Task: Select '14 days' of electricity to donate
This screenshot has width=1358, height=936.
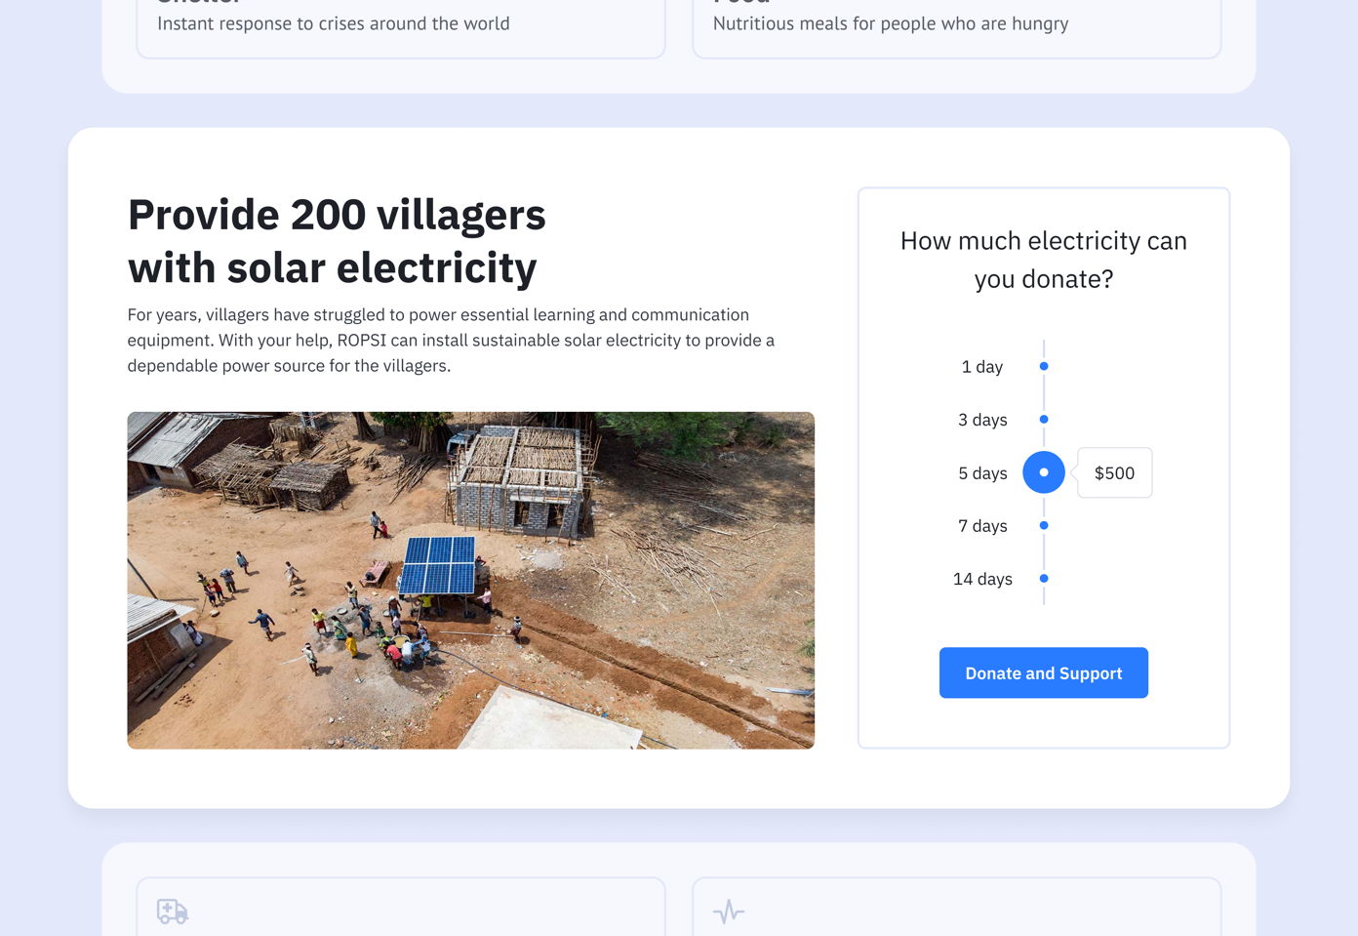Action: point(1044,578)
